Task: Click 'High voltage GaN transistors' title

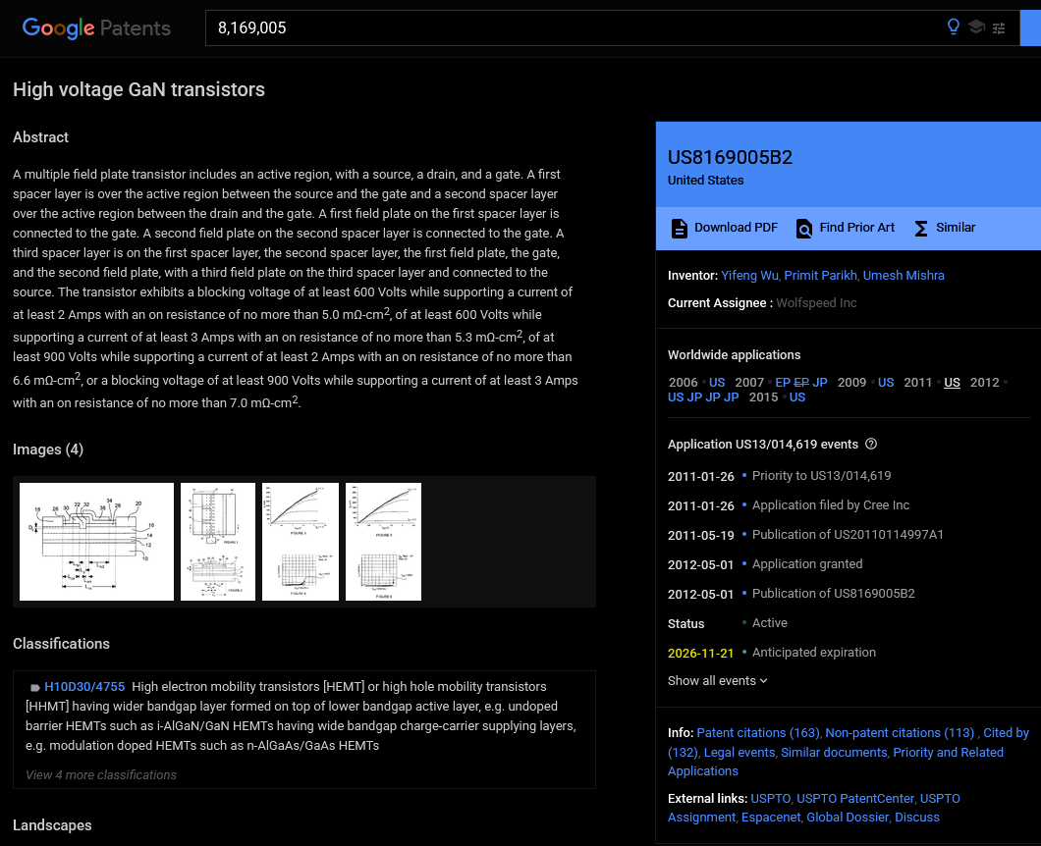Action: tap(138, 89)
